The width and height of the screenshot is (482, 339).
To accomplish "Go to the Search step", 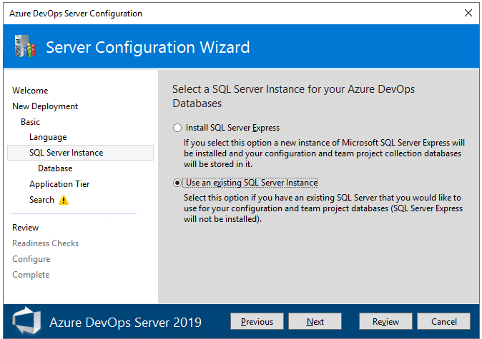I will tap(41, 200).
